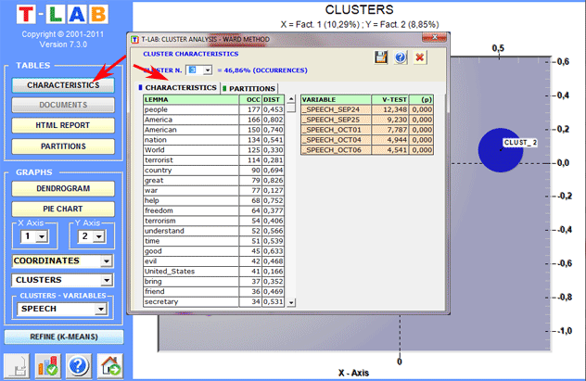Click the blue CLUST_2 circle on chart
Viewport: 586px width, 381px height.
(499, 150)
